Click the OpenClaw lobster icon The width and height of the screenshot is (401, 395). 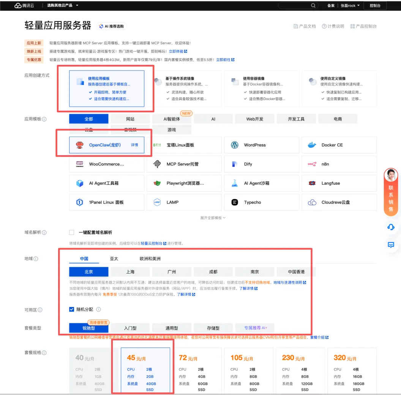[x=80, y=145]
